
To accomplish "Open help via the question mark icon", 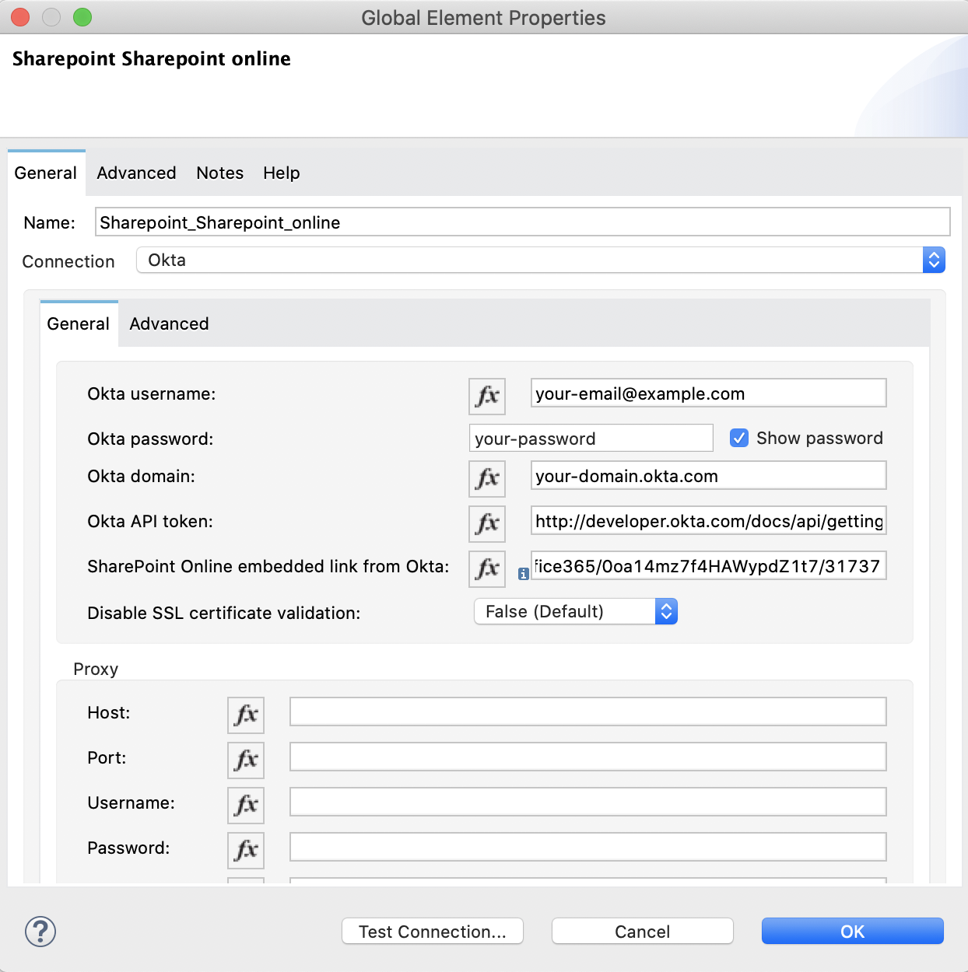I will [x=40, y=931].
